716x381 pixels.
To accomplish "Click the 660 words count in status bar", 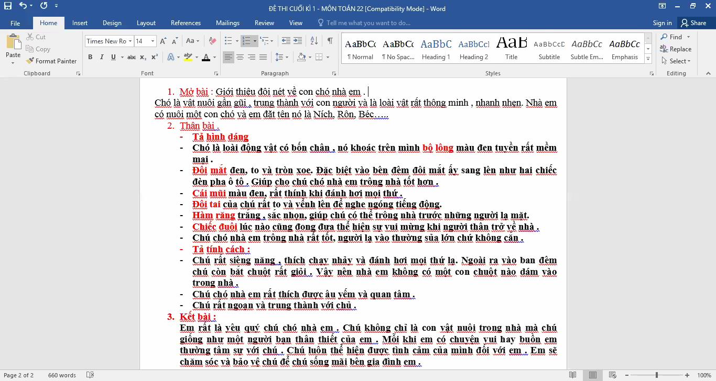I will click(62, 375).
